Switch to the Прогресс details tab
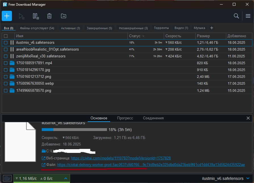This screenshot has height=183, width=254. (125, 118)
